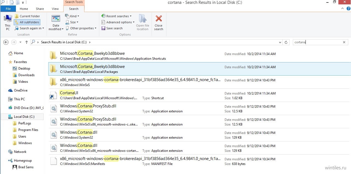Click the Open file location ribbon icon
The width and height of the screenshot is (351, 174).
143,19
